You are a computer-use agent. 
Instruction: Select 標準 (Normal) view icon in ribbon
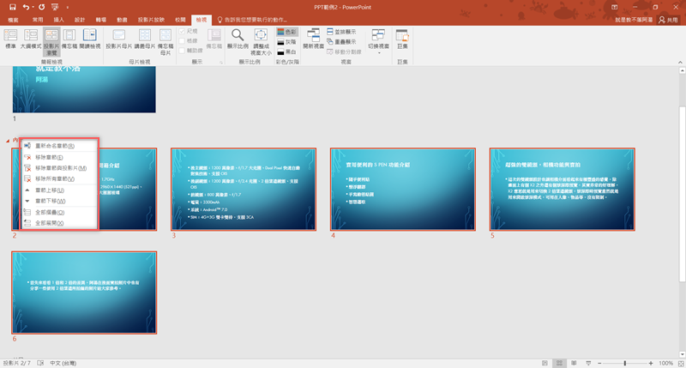(x=11, y=40)
